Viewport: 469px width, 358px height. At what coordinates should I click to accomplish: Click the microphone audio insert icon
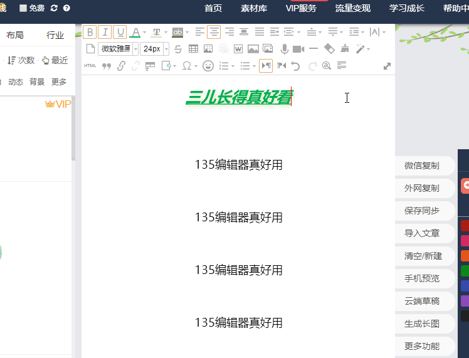click(284, 49)
